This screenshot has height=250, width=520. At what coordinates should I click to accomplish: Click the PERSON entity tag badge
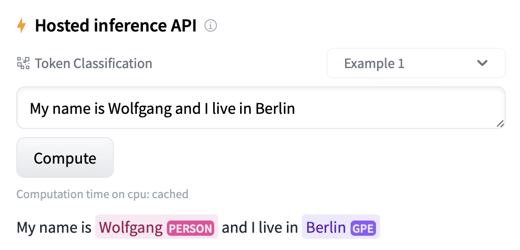190,228
